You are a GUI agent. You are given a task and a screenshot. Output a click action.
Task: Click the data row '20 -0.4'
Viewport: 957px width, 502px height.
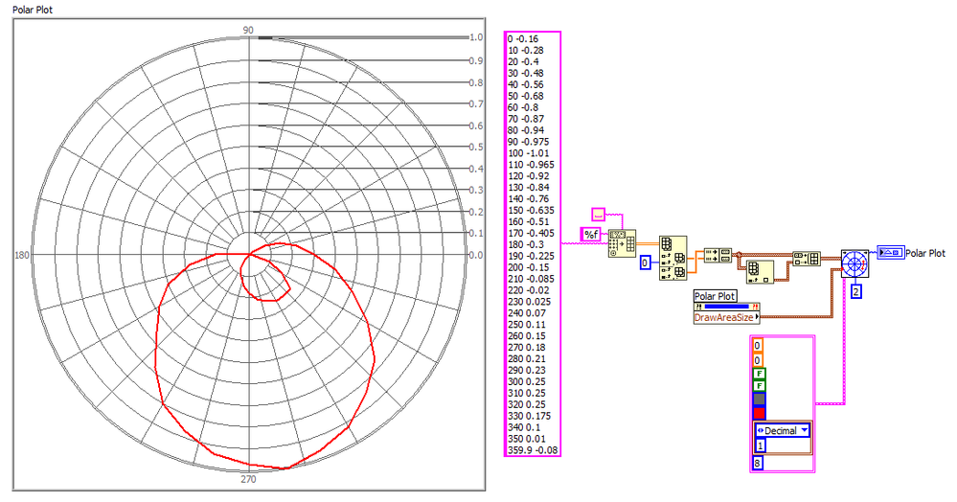(523, 61)
